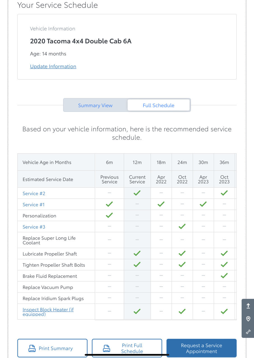
Task: Select the '36m' column header
Action: (x=224, y=162)
